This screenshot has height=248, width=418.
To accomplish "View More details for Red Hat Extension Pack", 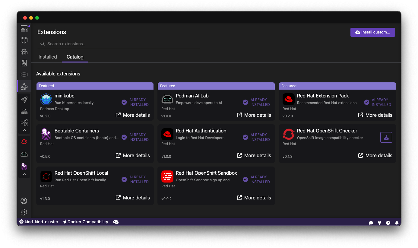I will (x=375, y=115).
